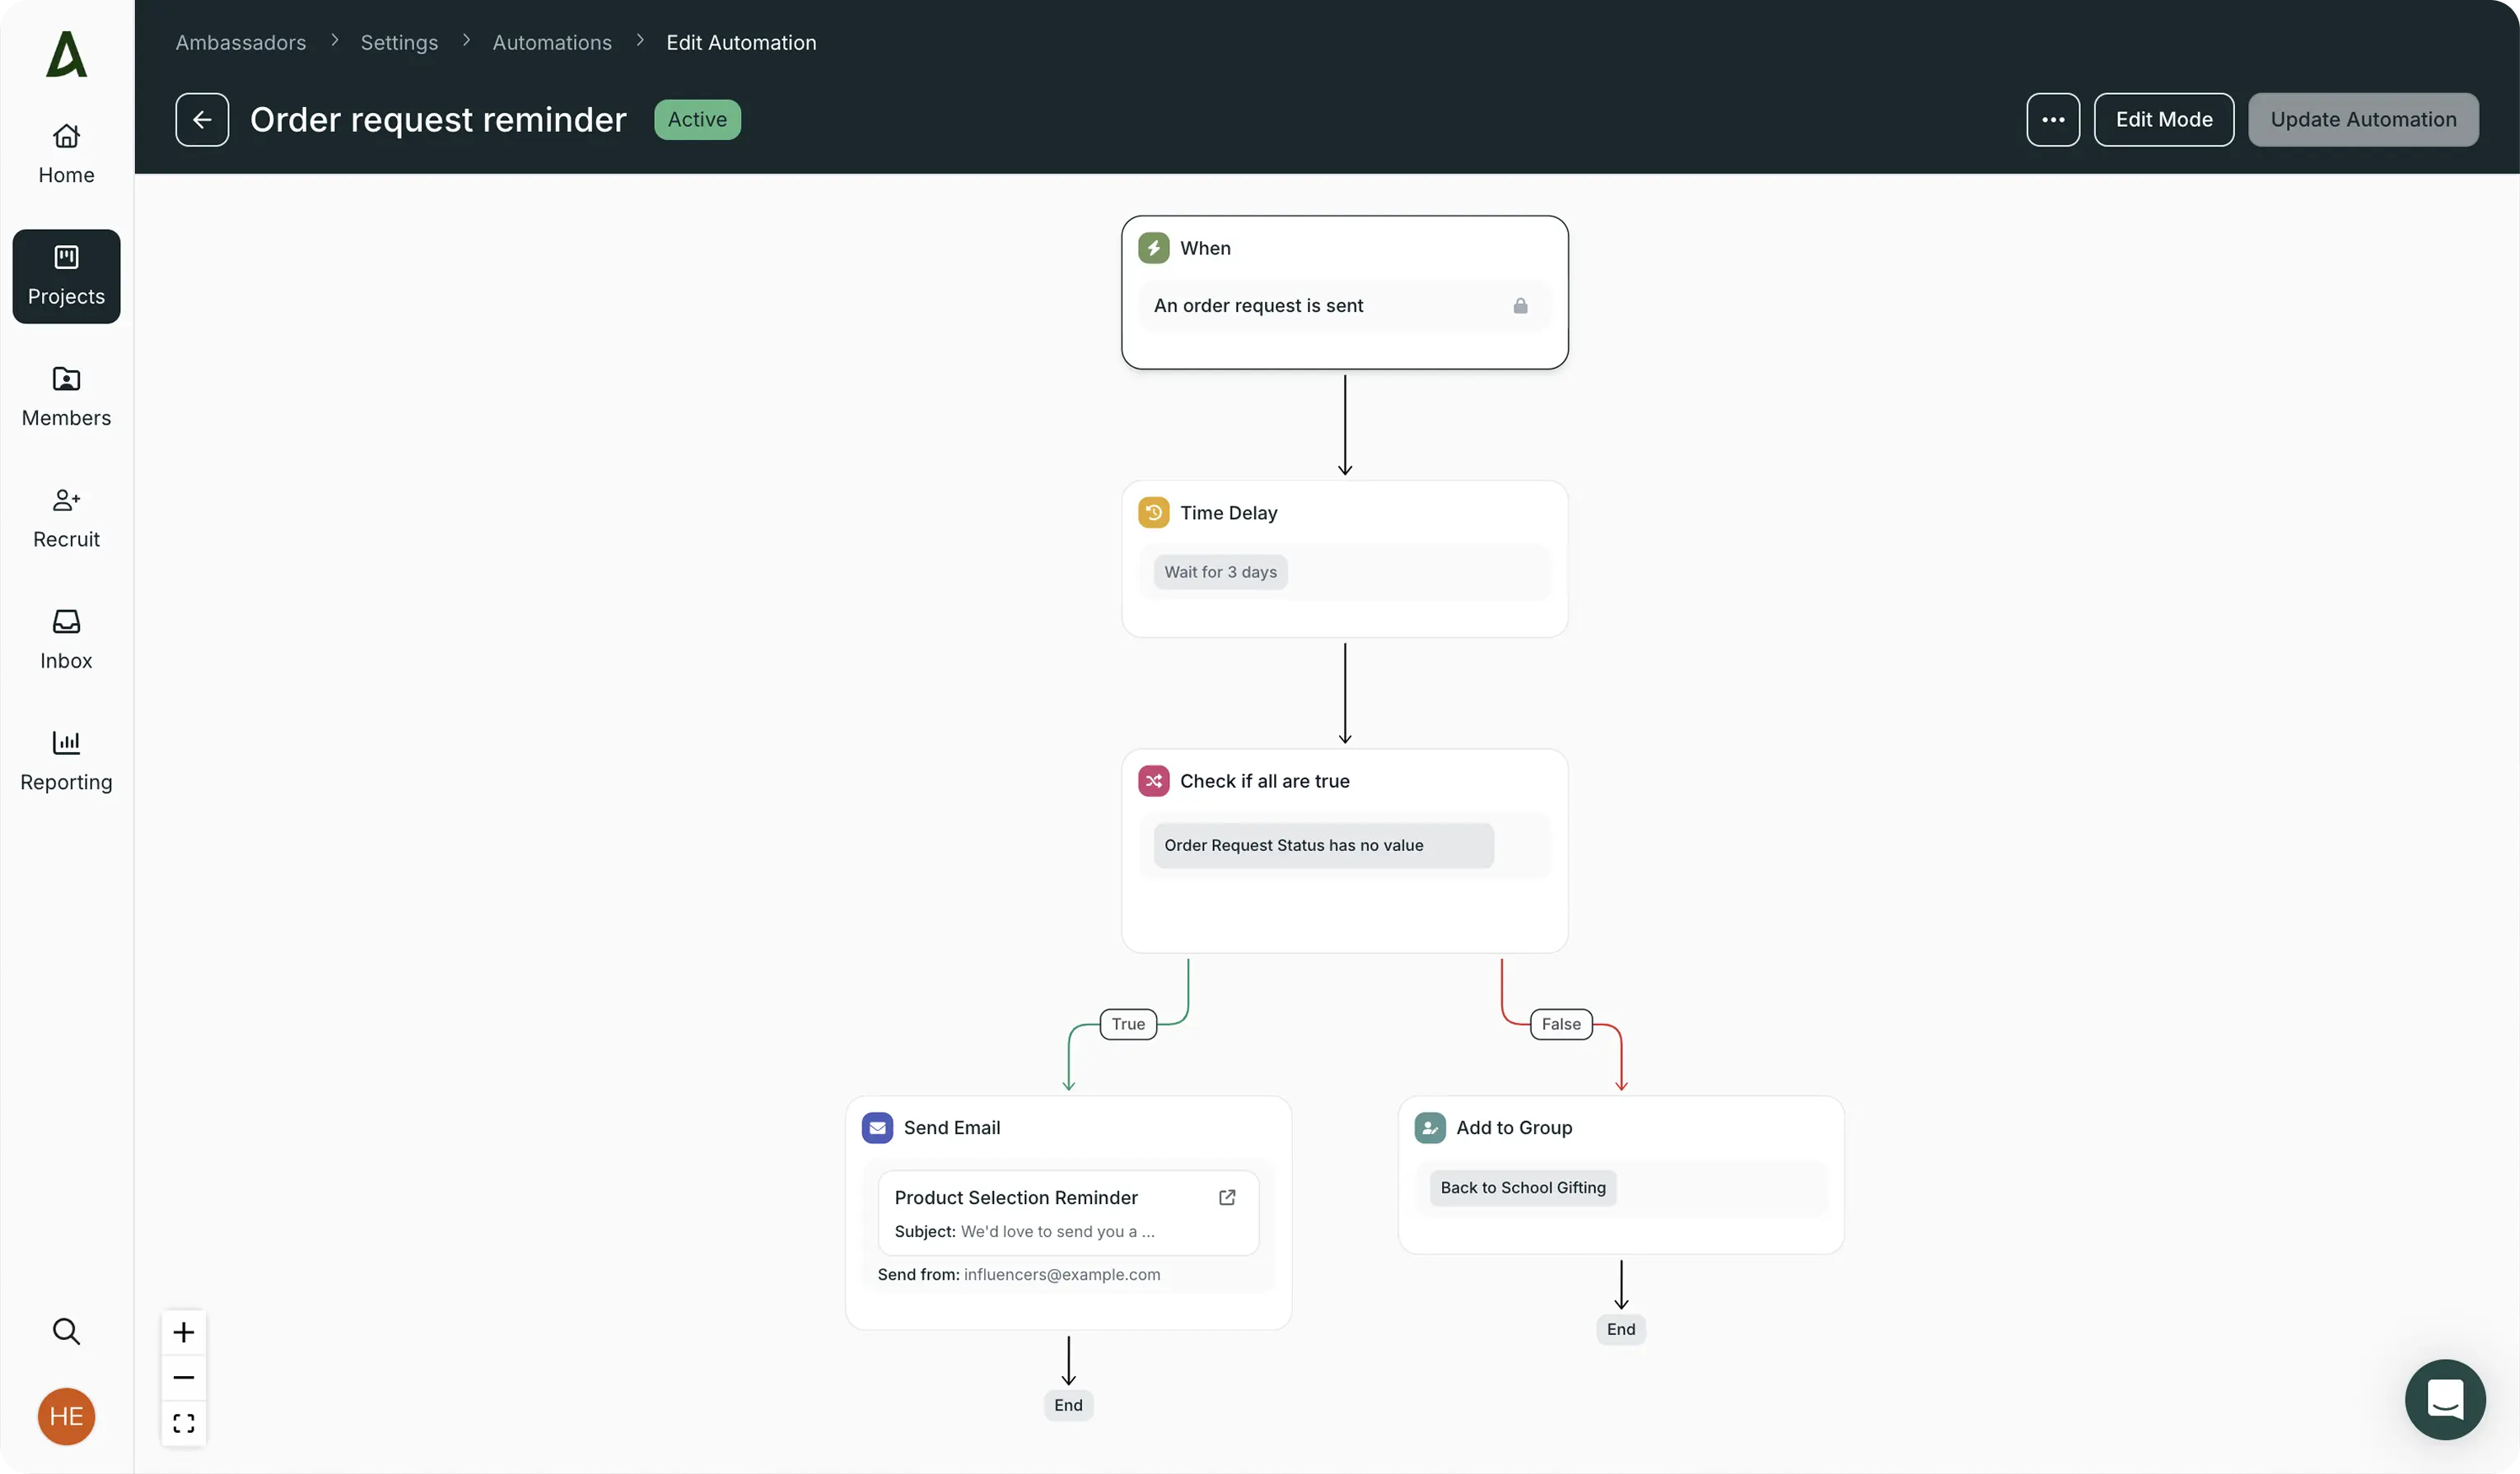Click Back to School Gifting group chip
The height and width of the screenshot is (1474, 2520).
click(1522, 1188)
